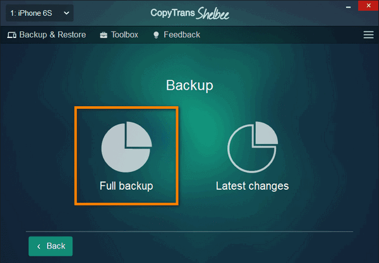Select the Full backup pie chart icon
Viewport: 379px width, 263px height.
pyautogui.click(x=126, y=147)
